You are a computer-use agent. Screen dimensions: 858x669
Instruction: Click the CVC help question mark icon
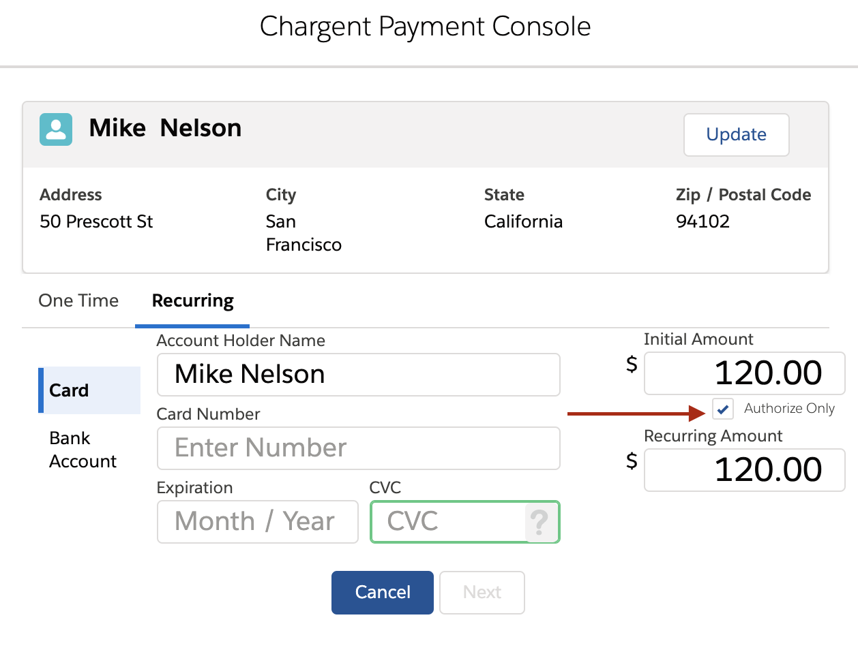539,522
